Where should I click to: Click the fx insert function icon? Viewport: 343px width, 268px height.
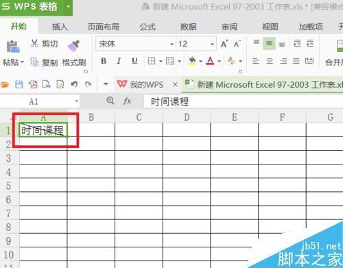(x=127, y=101)
